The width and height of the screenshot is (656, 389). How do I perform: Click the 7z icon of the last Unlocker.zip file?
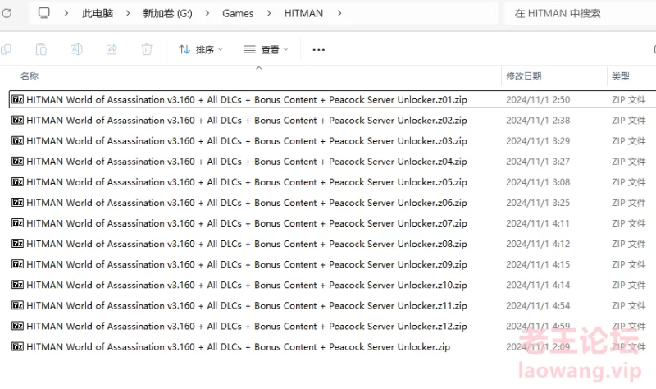(17, 346)
